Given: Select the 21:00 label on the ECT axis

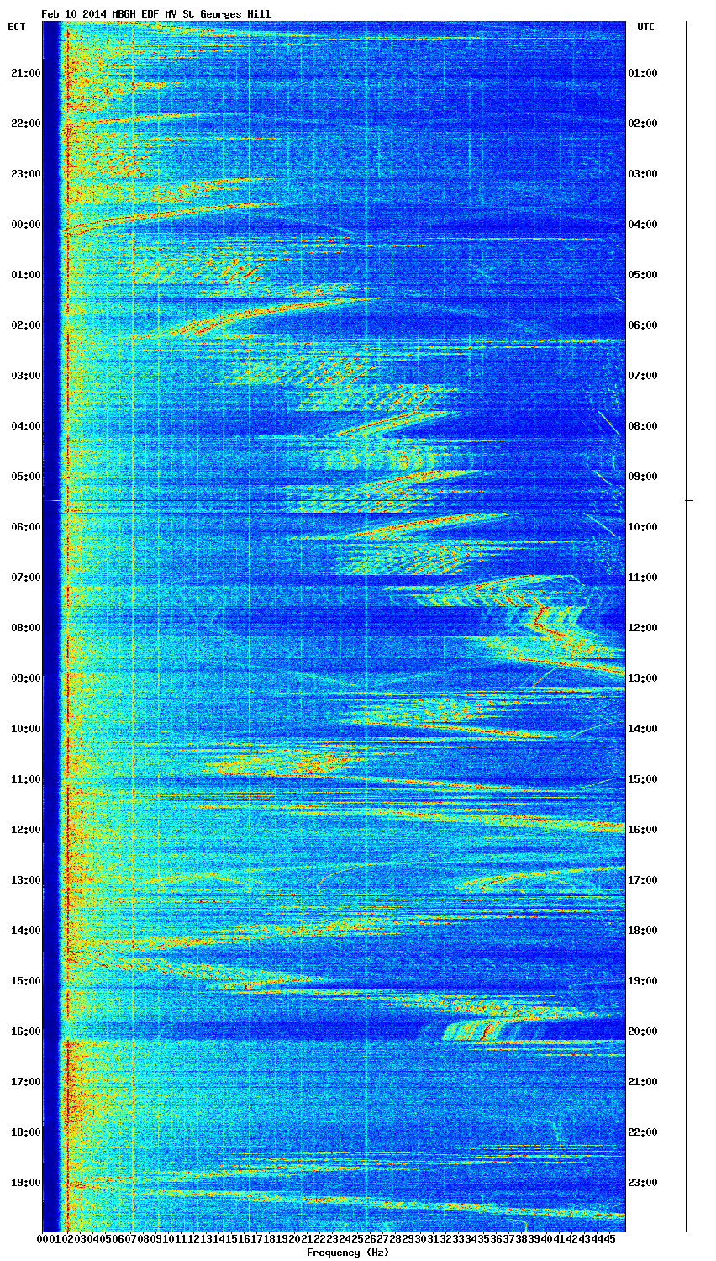Looking at the screenshot, I should [x=26, y=73].
